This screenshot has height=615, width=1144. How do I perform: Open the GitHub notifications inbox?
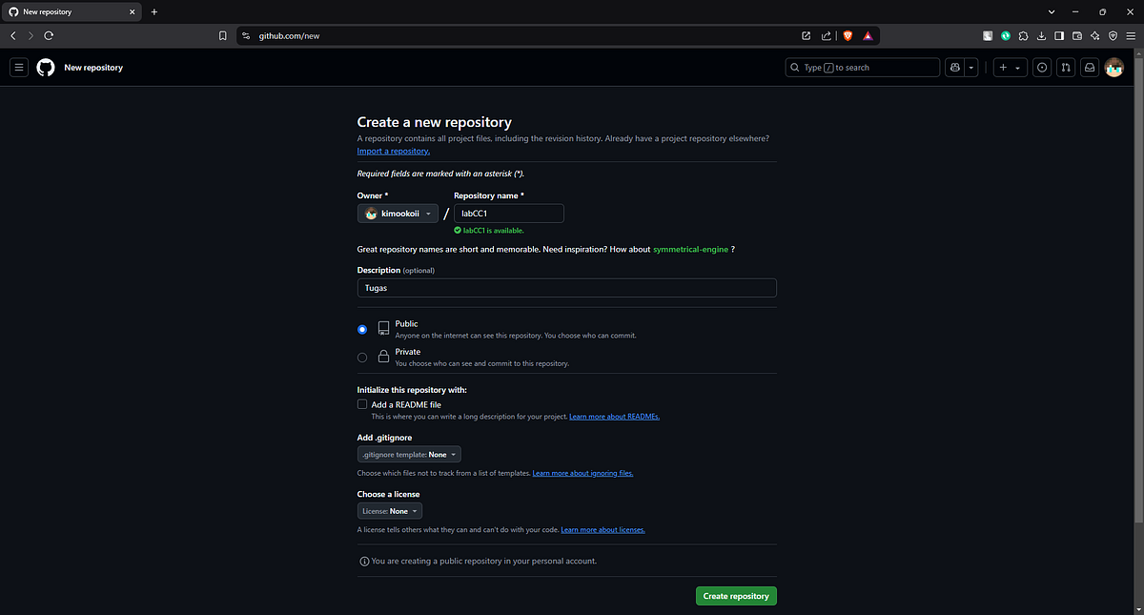pos(1089,67)
